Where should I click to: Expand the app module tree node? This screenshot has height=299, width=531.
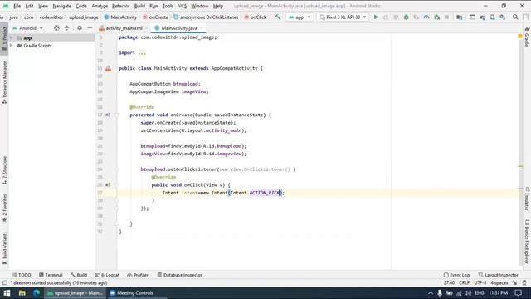click(11, 38)
